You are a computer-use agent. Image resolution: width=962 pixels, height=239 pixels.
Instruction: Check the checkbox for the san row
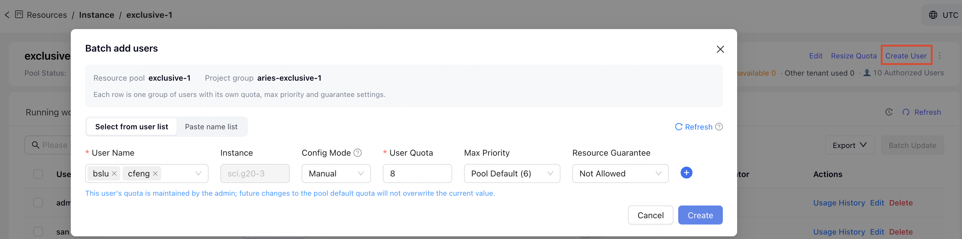(38, 232)
